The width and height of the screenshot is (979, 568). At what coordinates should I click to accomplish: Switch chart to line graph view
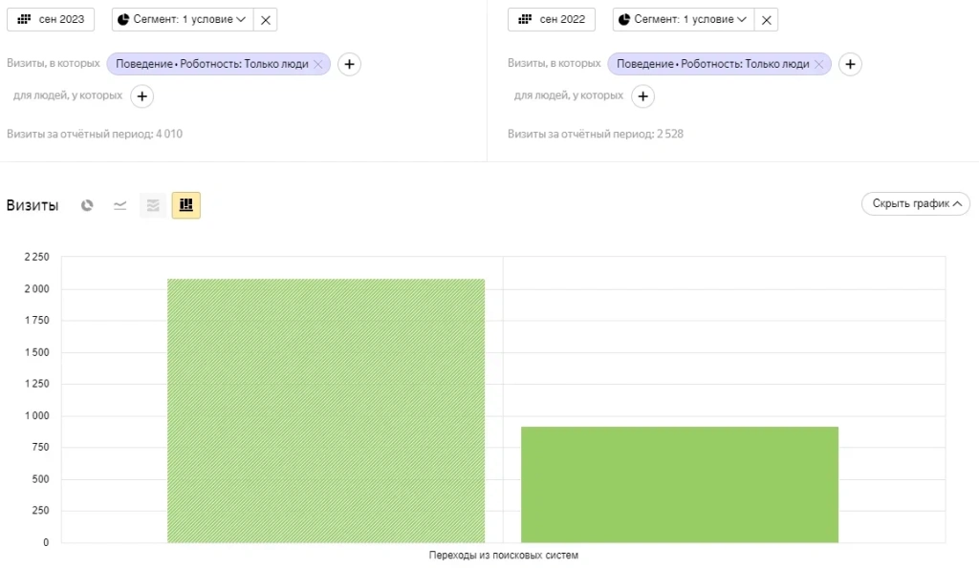pyautogui.click(x=120, y=205)
